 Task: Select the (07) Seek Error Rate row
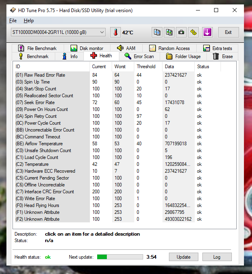[117, 102]
